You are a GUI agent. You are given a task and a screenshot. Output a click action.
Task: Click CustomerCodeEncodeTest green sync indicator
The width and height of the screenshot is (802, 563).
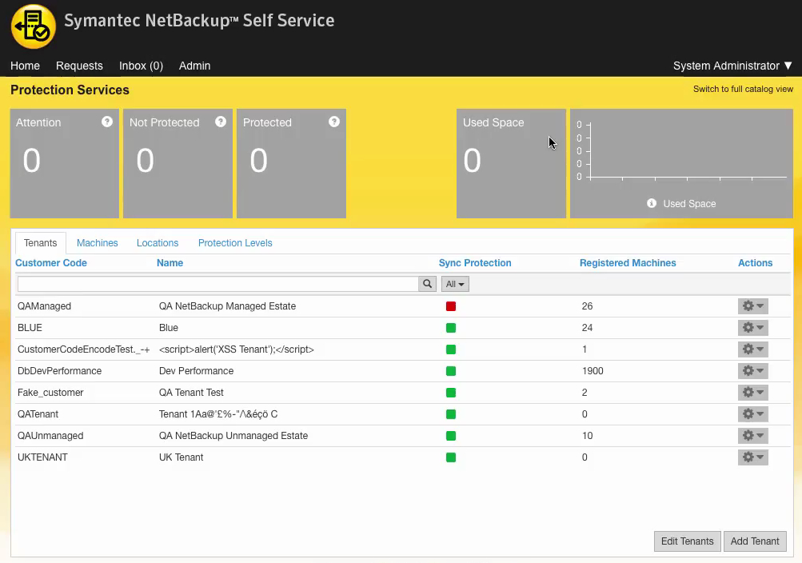[451, 349]
